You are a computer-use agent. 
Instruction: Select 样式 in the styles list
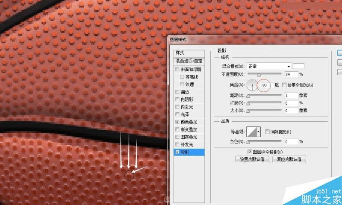tap(189, 53)
